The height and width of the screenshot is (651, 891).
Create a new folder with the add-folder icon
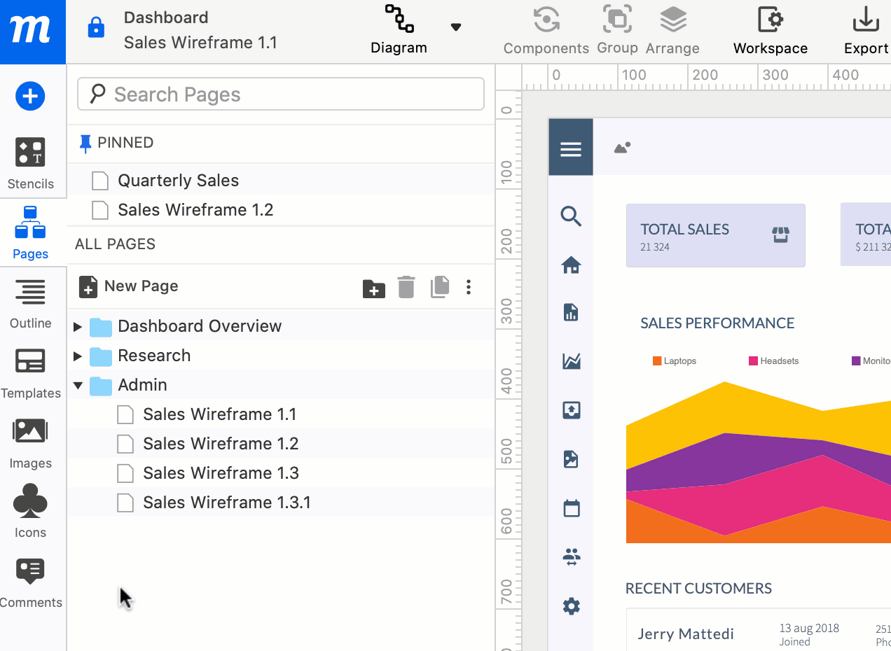(373, 288)
